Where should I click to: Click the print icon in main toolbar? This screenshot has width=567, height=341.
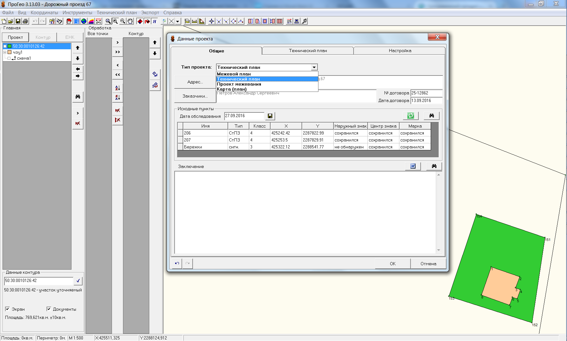26,21
